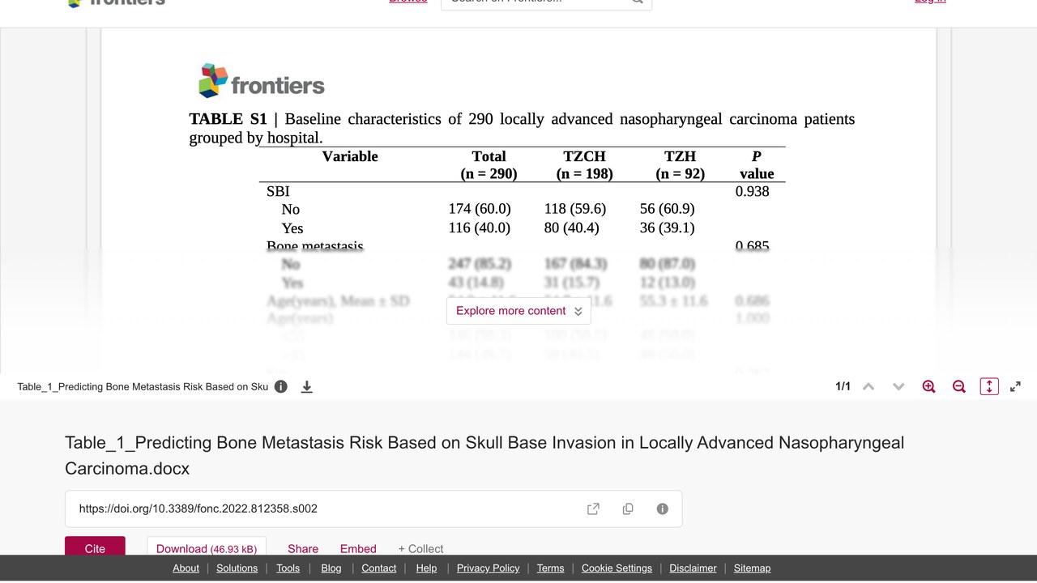Click the P value "0.938" cell
The image size is (1037, 583).
[x=753, y=192]
